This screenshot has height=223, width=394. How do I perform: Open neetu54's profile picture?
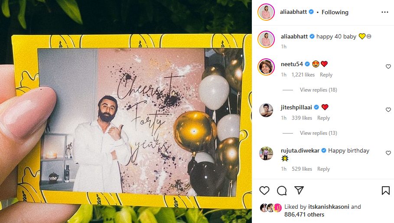point(266,67)
